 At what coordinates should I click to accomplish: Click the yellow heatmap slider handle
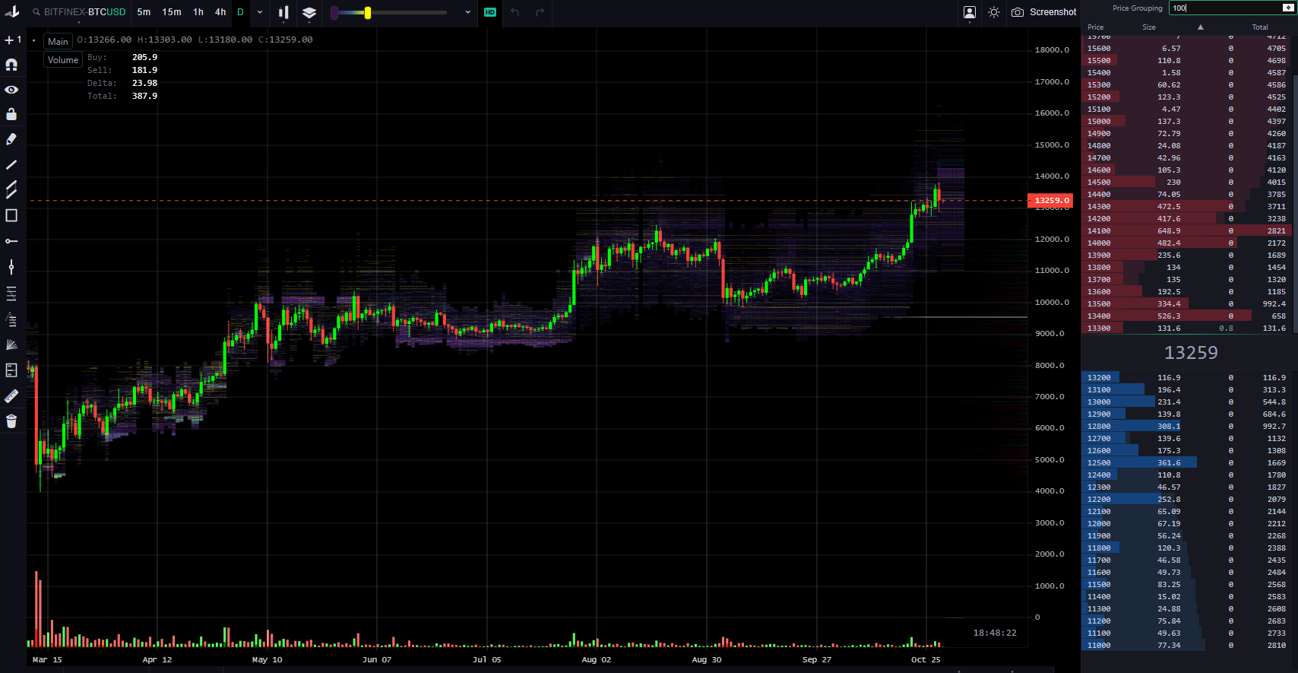[368, 13]
